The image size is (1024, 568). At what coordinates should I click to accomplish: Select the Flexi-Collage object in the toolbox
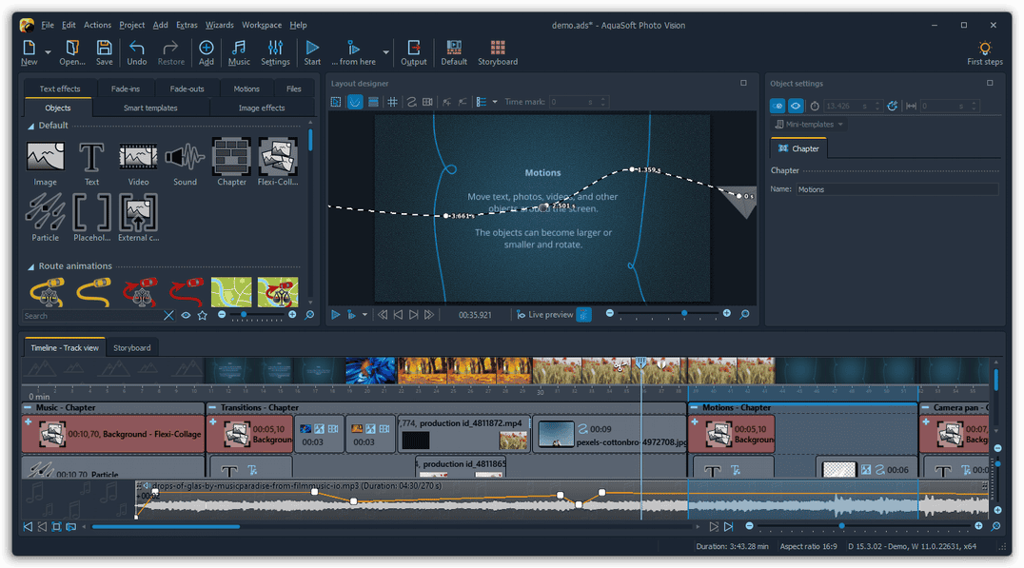pyautogui.click(x=278, y=164)
